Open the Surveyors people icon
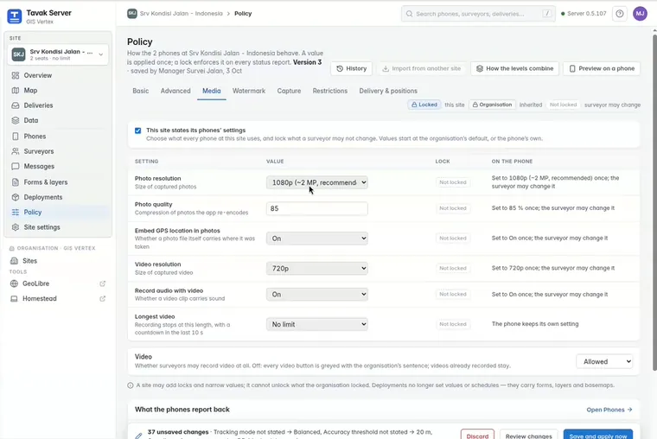657x439 pixels. 16,151
